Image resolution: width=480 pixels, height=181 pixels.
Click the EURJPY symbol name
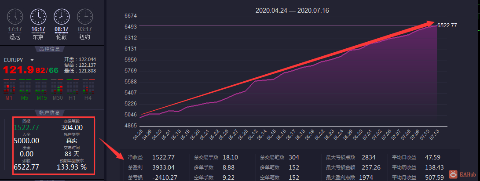[14, 60]
